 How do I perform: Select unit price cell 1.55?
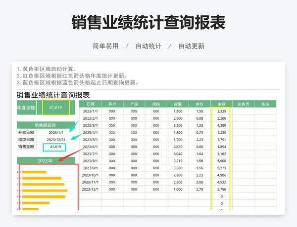(x=199, y=111)
